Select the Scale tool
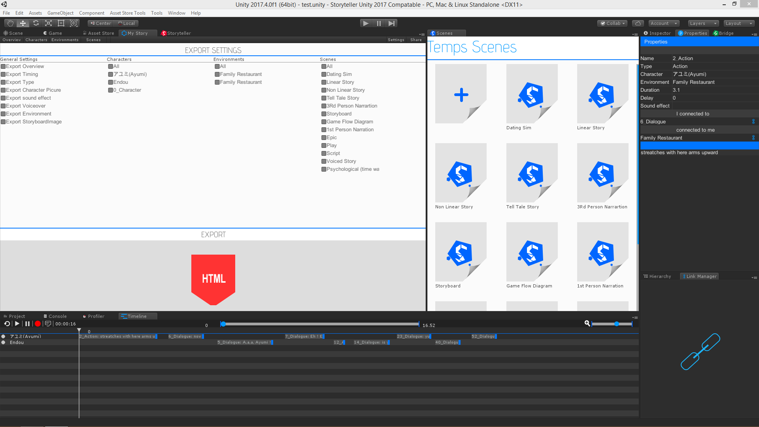This screenshot has width=759, height=427. click(48, 23)
